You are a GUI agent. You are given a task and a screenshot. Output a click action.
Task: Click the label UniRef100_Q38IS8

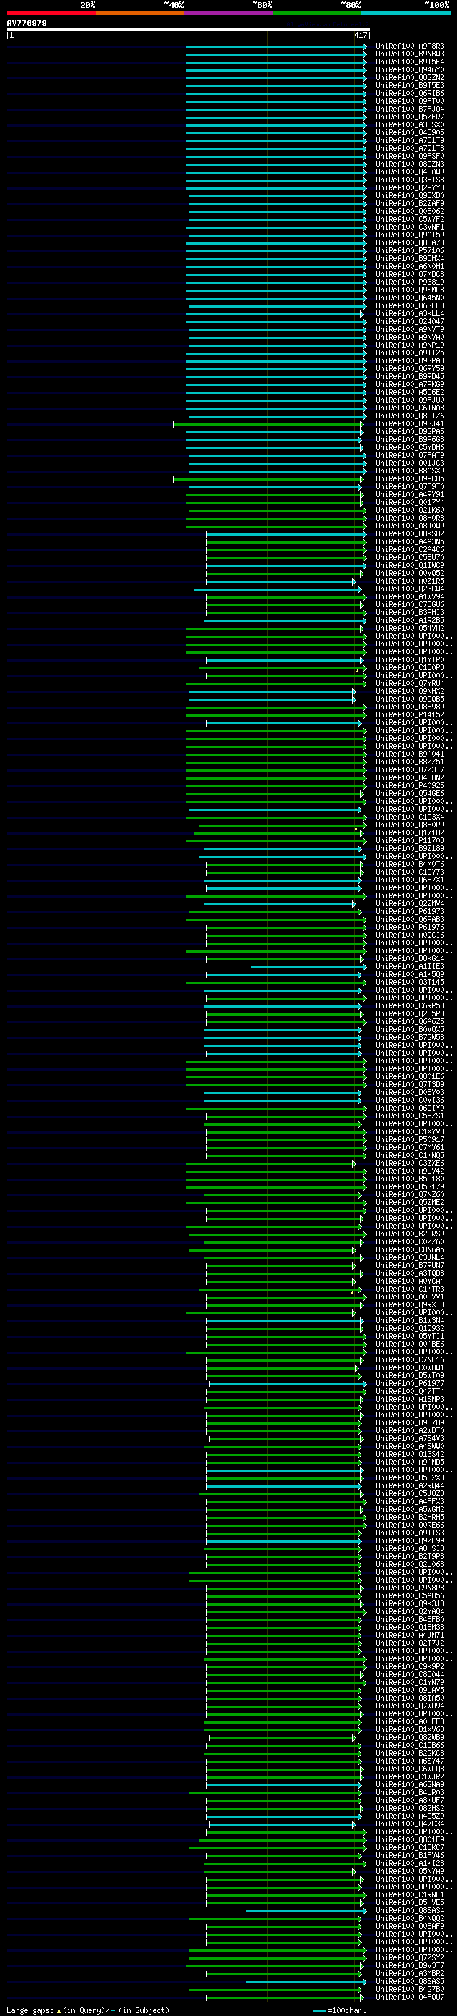(x=410, y=180)
